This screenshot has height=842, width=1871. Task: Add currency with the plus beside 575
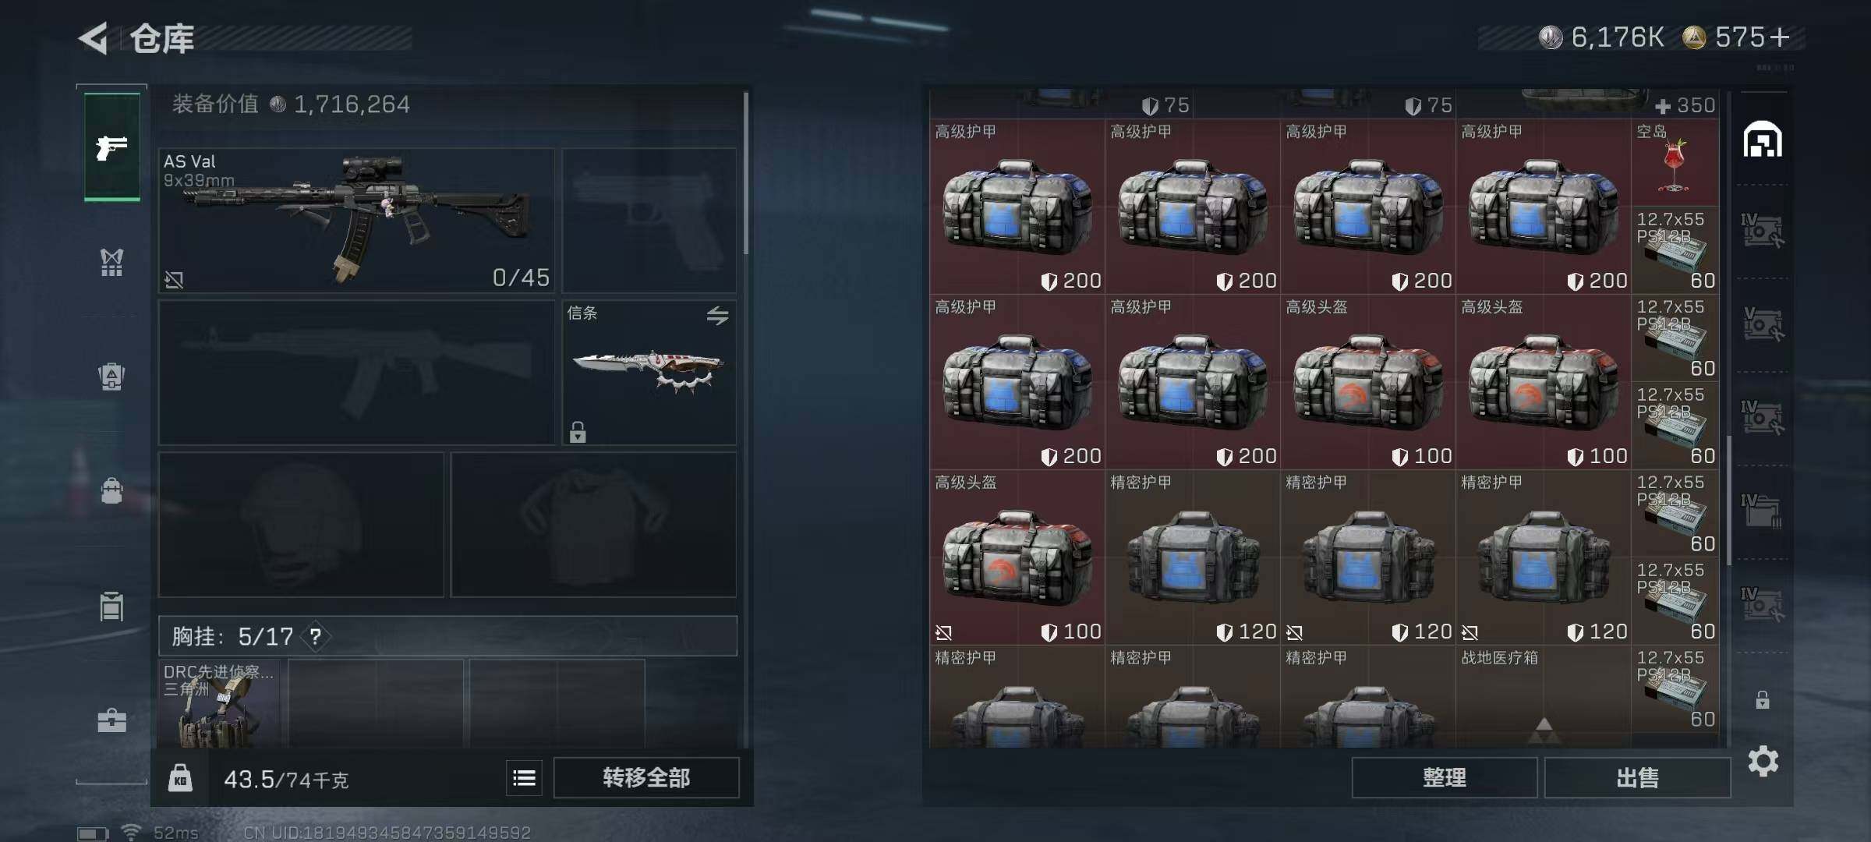coord(1780,37)
